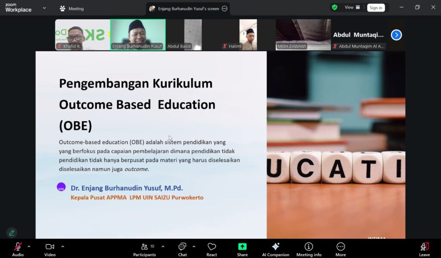Unmute microphone with the Audio button
Screen dimensions: 441x258
pos(18,249)
